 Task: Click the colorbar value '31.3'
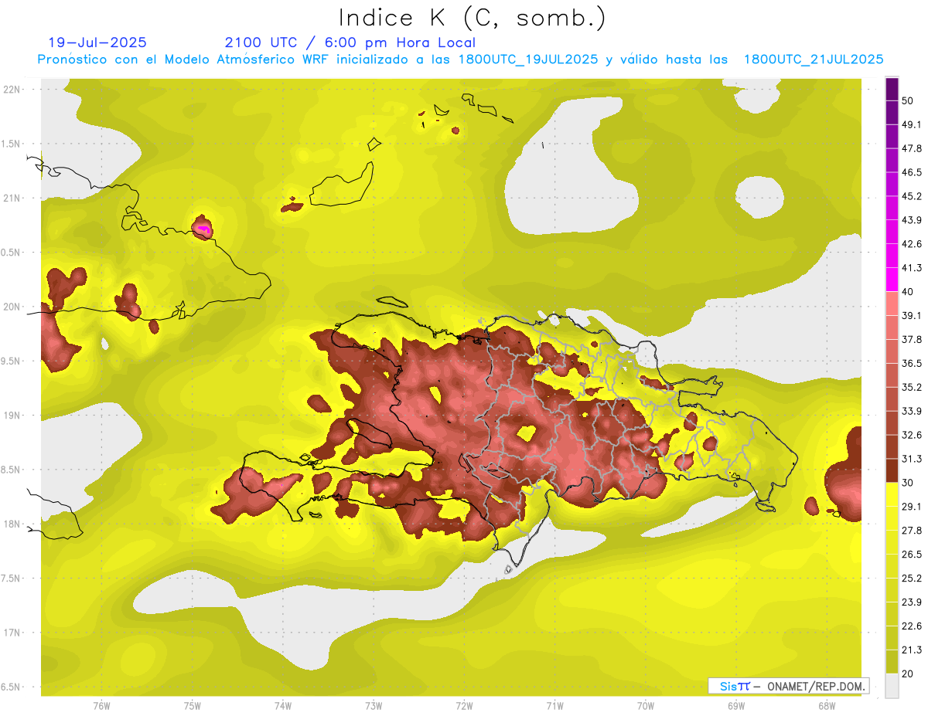[912, 459]
